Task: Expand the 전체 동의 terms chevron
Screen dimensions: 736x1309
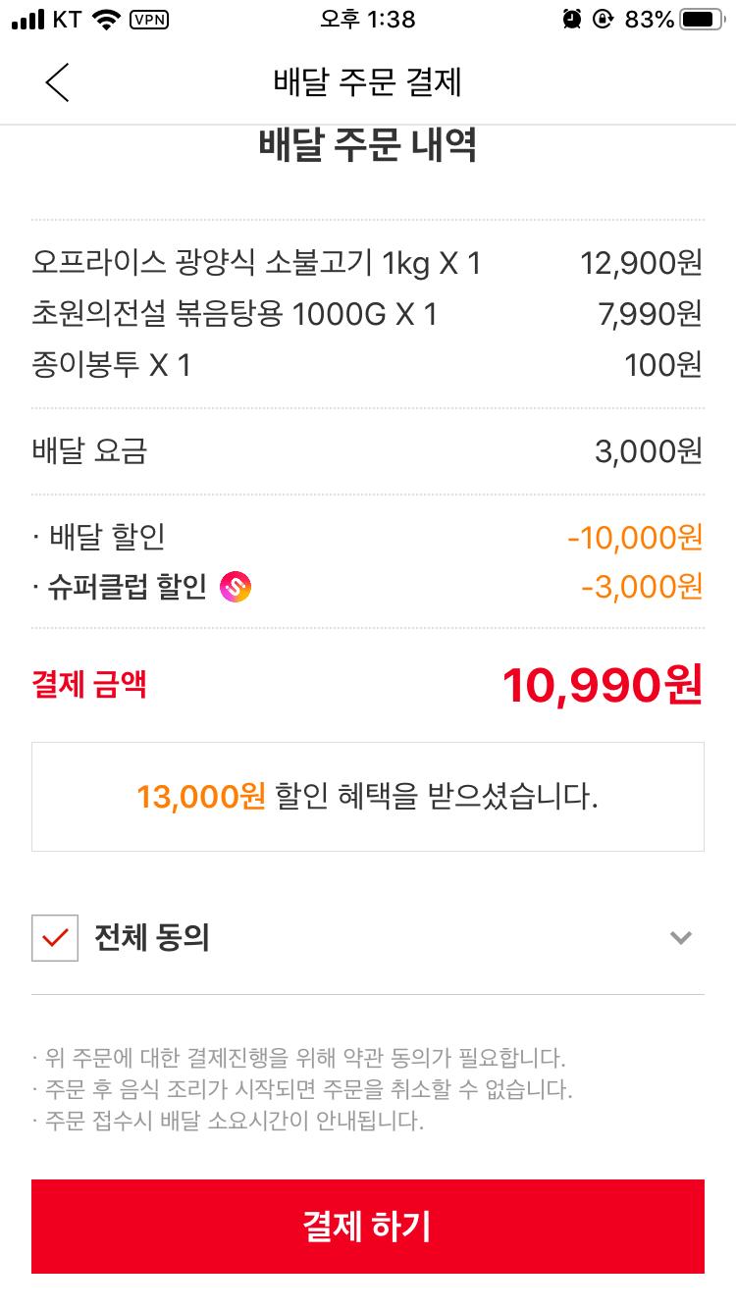Action: [x=680, y=938]
